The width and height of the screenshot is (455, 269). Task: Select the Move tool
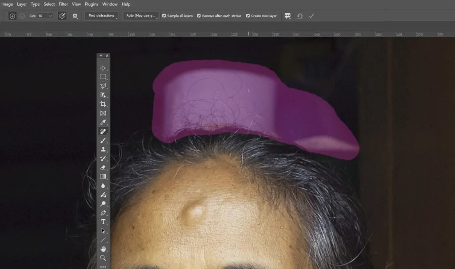(103, 68)
